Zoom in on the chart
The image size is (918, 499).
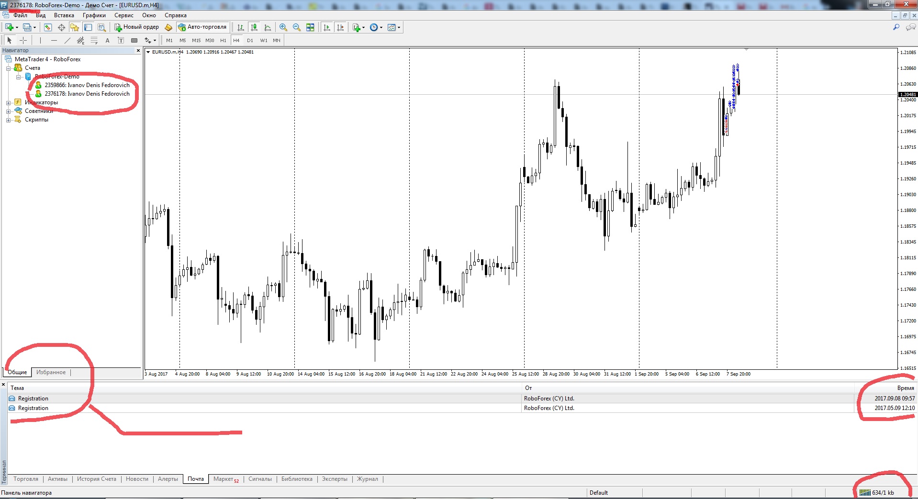tap(283, 27)
